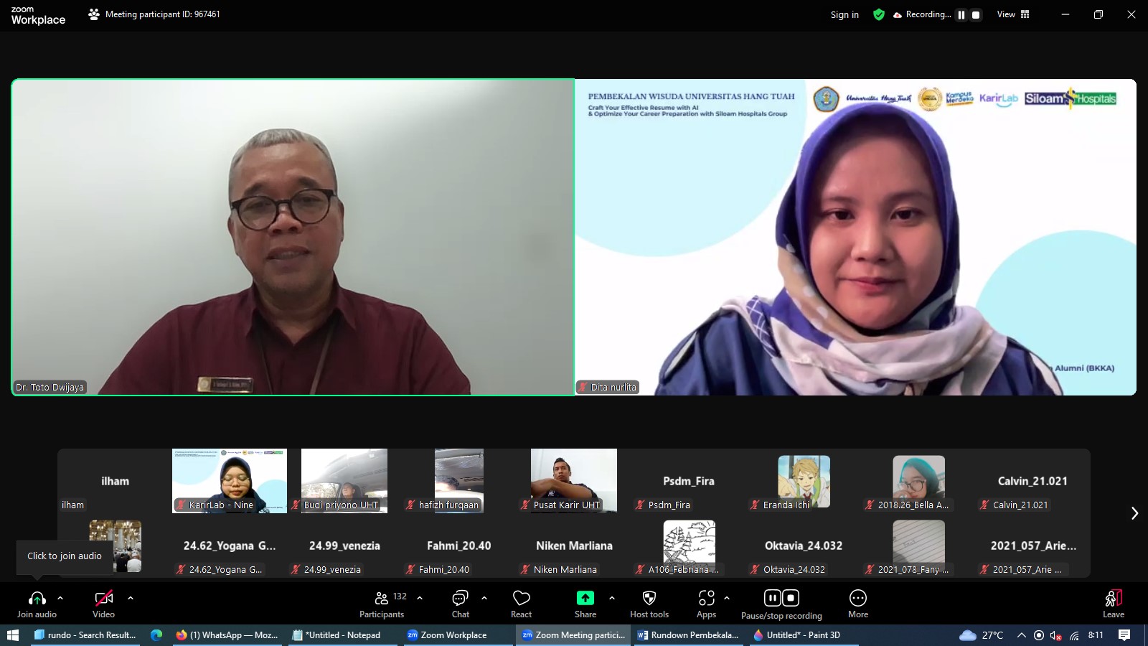Stop recording using top bar stop button

[976, 14]
